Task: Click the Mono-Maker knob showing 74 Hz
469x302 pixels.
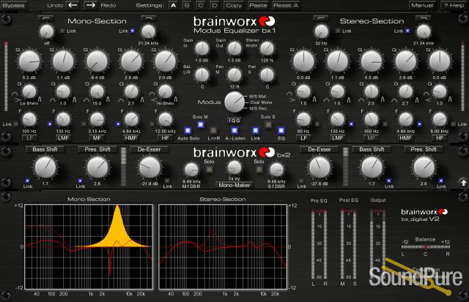Action: coord(234,167)
